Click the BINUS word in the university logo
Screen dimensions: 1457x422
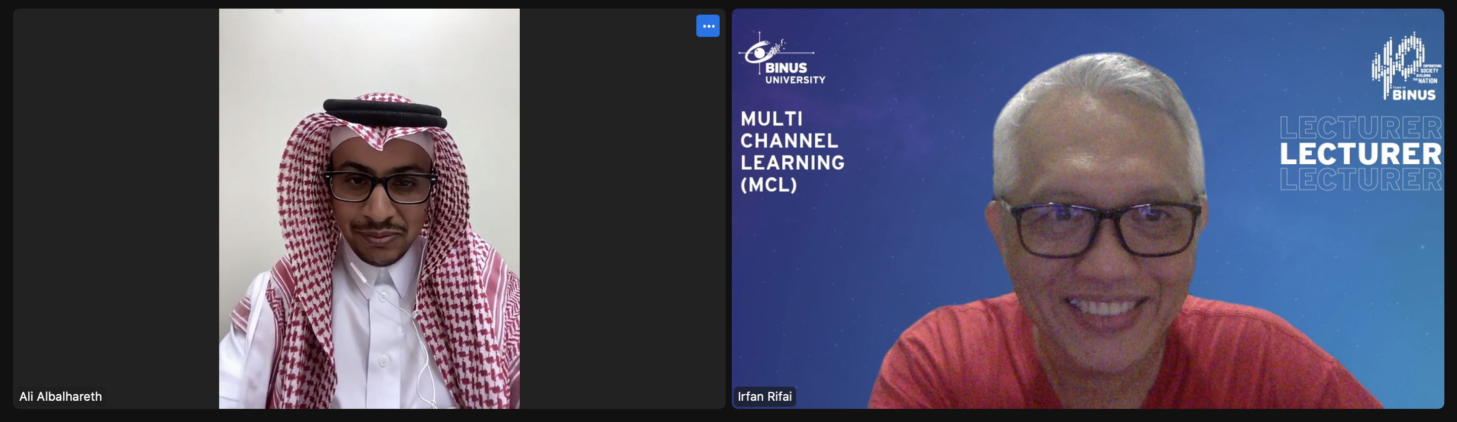click(786, 68)
